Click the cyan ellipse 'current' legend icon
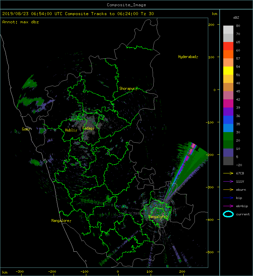 [228, 214]
